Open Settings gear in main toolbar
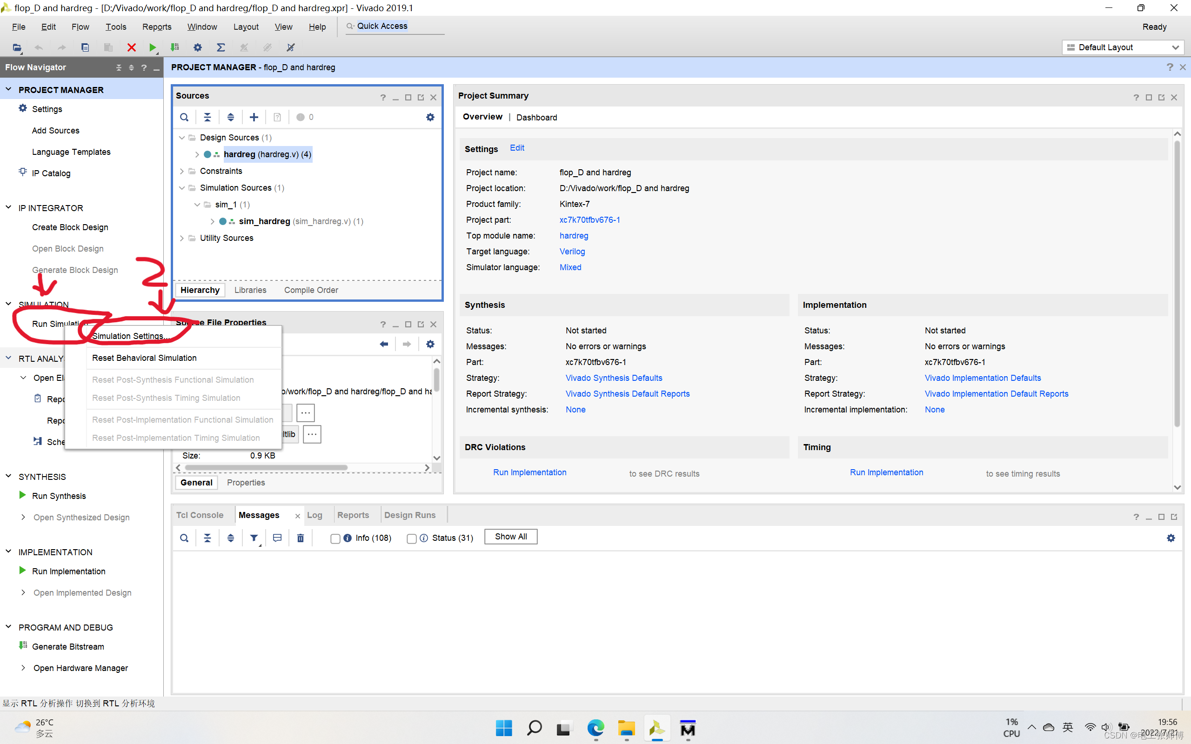Screen dimensions: 1191x744 [198, 47]
